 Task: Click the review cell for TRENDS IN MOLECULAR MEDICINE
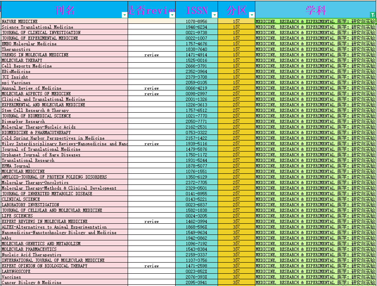152,55
